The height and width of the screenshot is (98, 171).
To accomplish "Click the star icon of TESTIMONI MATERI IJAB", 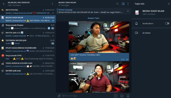I will [x=3, y=41].
